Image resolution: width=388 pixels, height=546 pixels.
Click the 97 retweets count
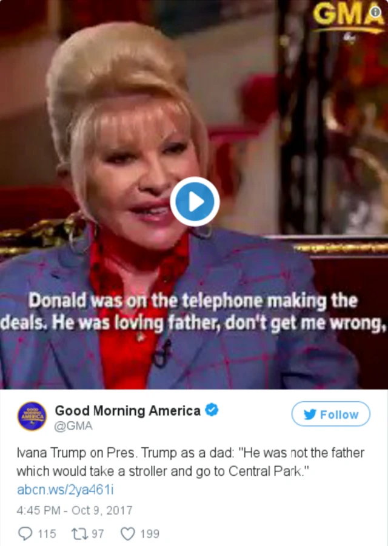(98, 534)
